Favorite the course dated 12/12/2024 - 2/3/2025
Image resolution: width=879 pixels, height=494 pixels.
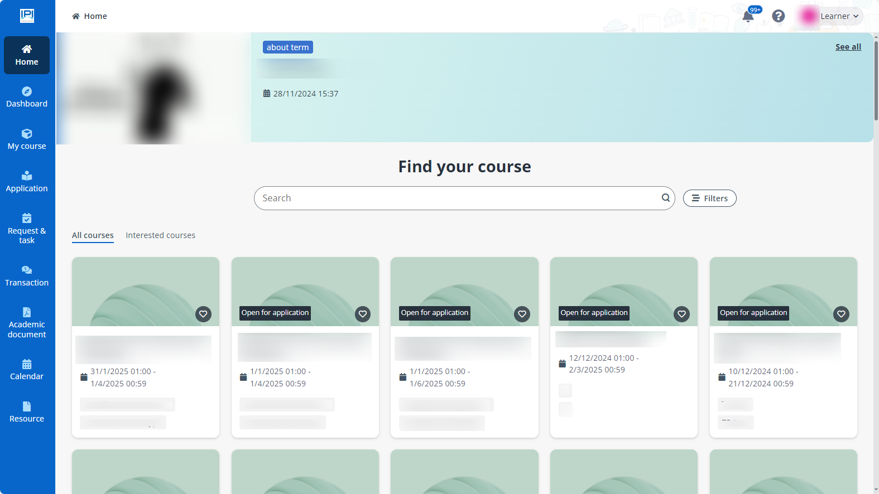point(681,314)
